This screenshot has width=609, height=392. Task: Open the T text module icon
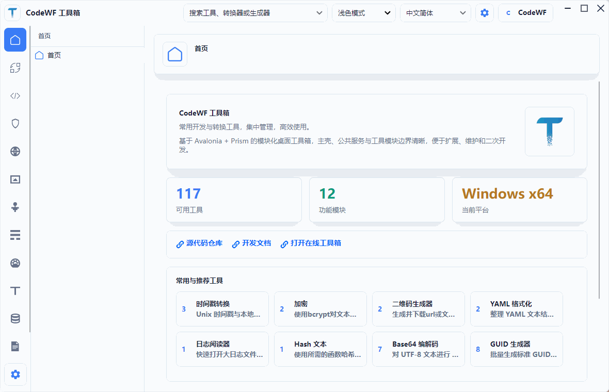pos(15,291)
